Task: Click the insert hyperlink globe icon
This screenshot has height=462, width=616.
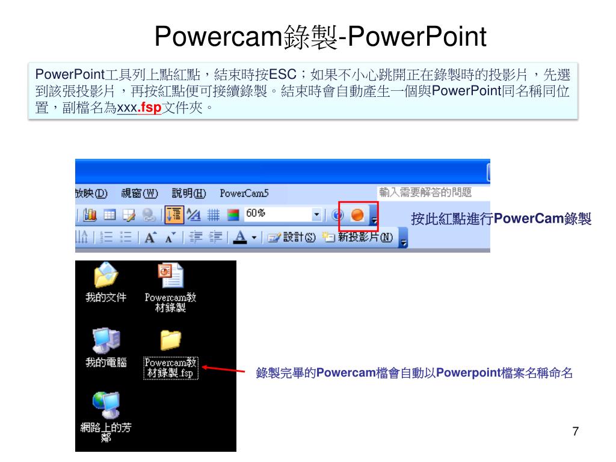Action: coord(149,215)
